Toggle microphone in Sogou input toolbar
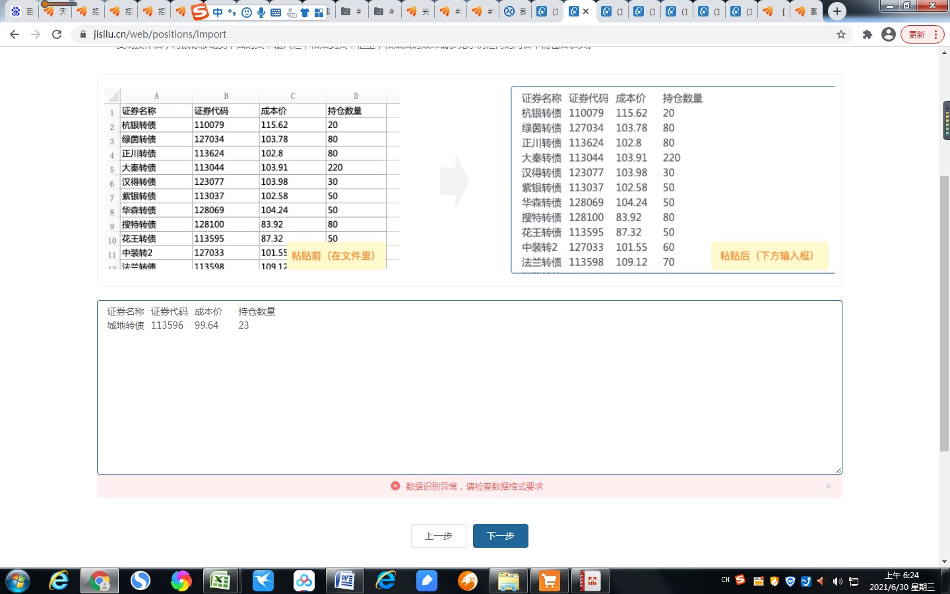The height and width of the screenshot is (594, 950). point(261,12)
